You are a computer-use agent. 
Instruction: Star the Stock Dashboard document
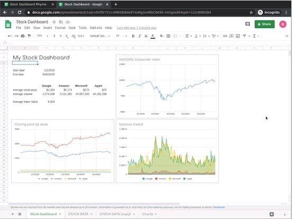tap(54, 22)
